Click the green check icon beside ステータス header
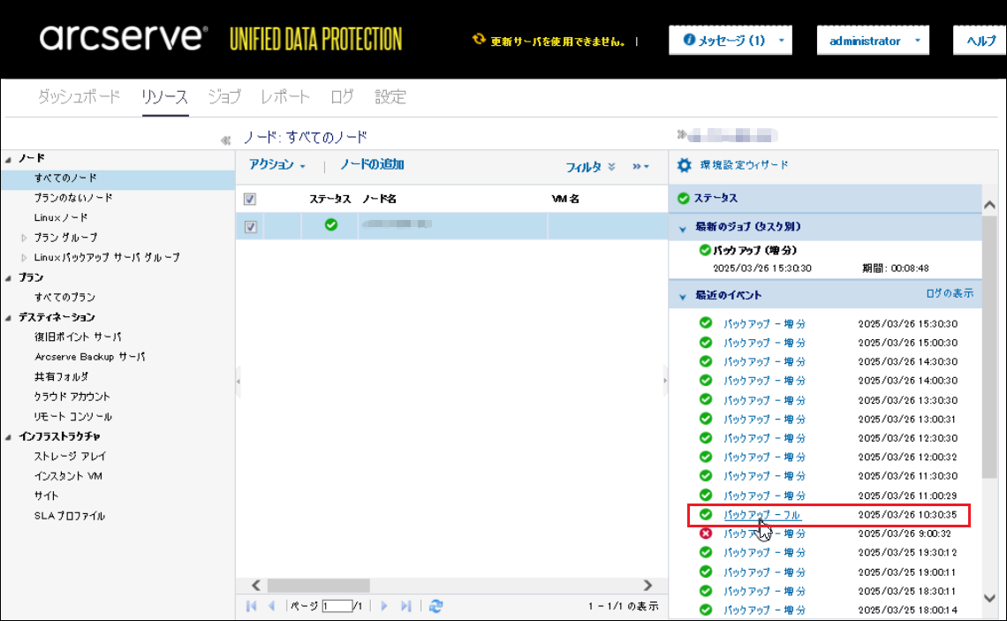The height and width of the screenshot is (621, 1007). (x=684, y=199)
